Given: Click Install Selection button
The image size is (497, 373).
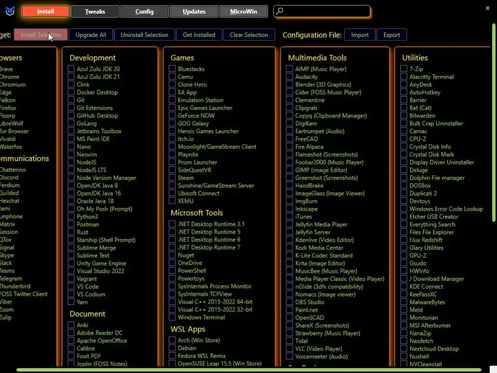Looking at the screenshot, I should point(41,35).
